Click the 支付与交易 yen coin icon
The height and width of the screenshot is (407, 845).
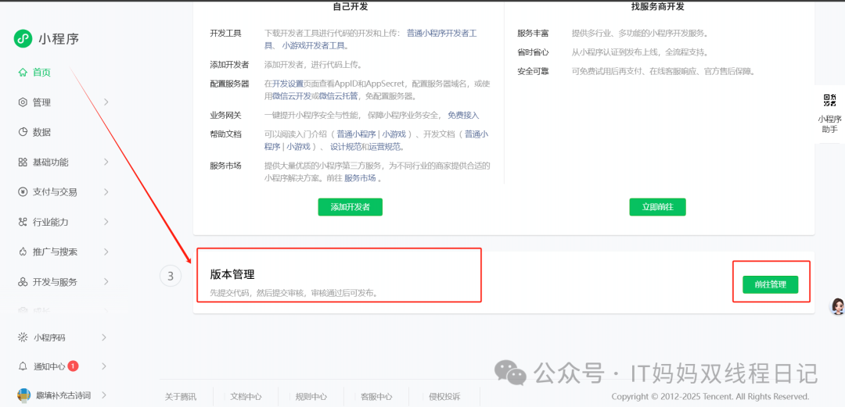(23, 192)
